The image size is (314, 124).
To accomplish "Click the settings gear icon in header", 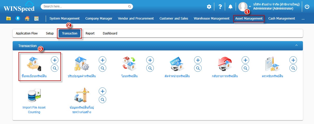I will coord(209,7).
